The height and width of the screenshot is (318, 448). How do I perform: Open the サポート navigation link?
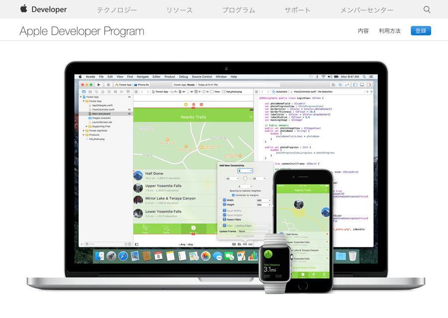click(298, 10)
